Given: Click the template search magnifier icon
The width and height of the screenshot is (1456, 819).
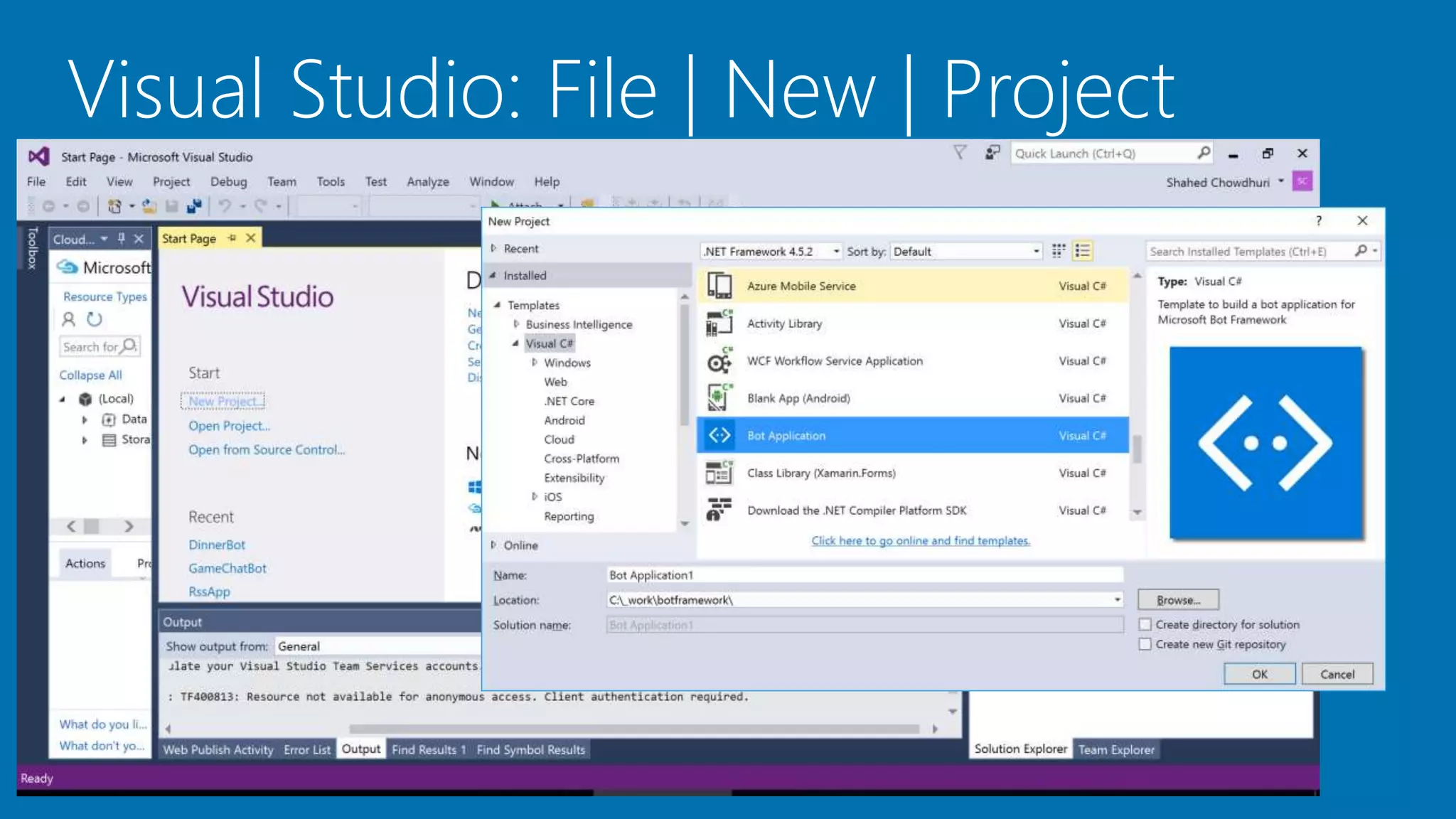Looking at the screenshot, I should (x=1361, y=251).
